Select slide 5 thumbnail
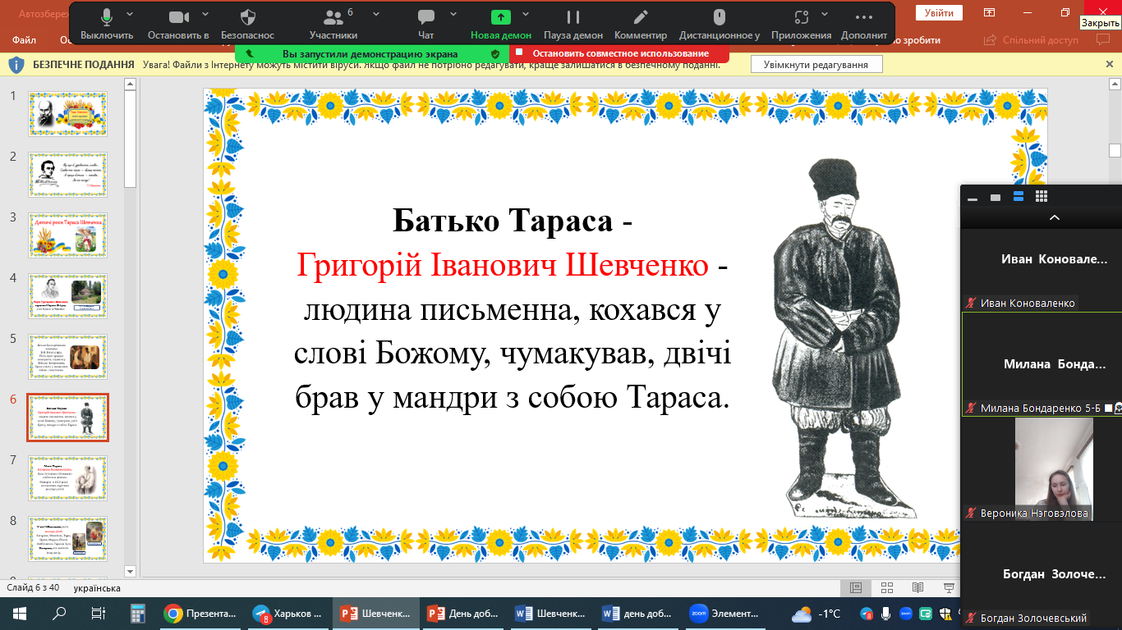This screenshot has width=1122, height=630. (68, 356)
